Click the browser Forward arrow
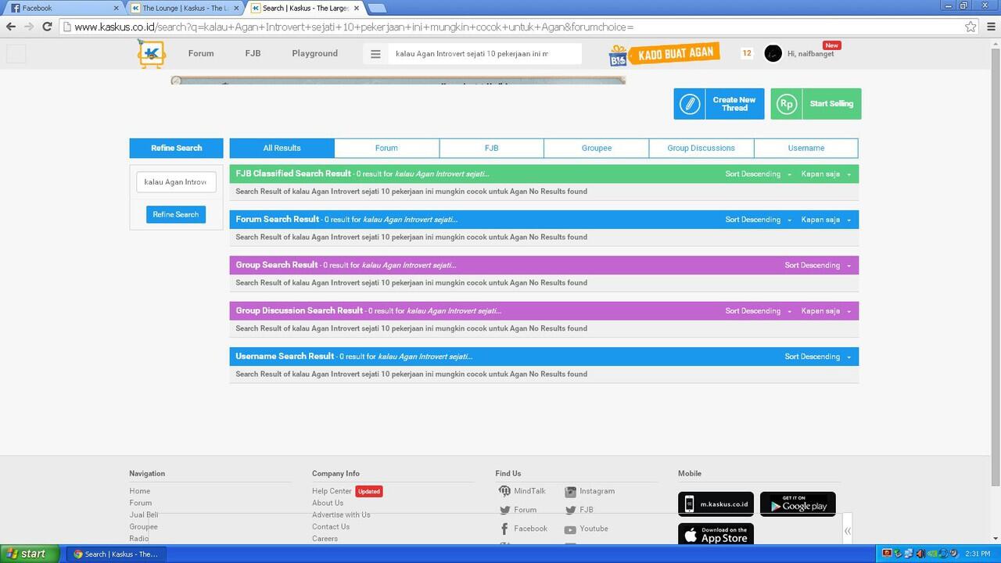The height and width of the screenshot is (563, 1001). pyautogui.click(x=29, y=27)
